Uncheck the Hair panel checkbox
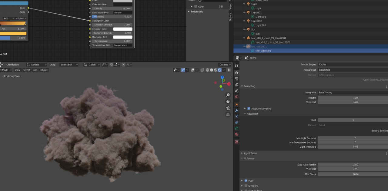 tap(246, 181)
